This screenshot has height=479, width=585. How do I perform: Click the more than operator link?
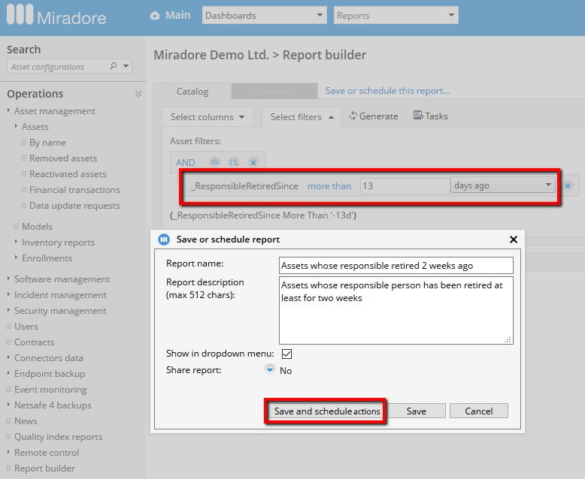click(x=329, y=186)
